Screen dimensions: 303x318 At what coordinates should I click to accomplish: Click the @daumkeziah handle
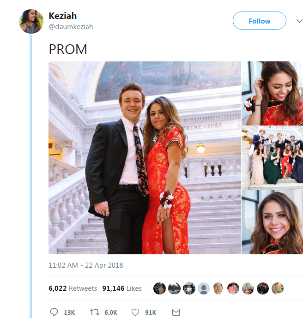[71, 27]
